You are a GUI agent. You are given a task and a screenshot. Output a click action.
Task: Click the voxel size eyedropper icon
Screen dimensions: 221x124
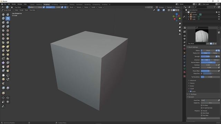[x=219, y=100]
